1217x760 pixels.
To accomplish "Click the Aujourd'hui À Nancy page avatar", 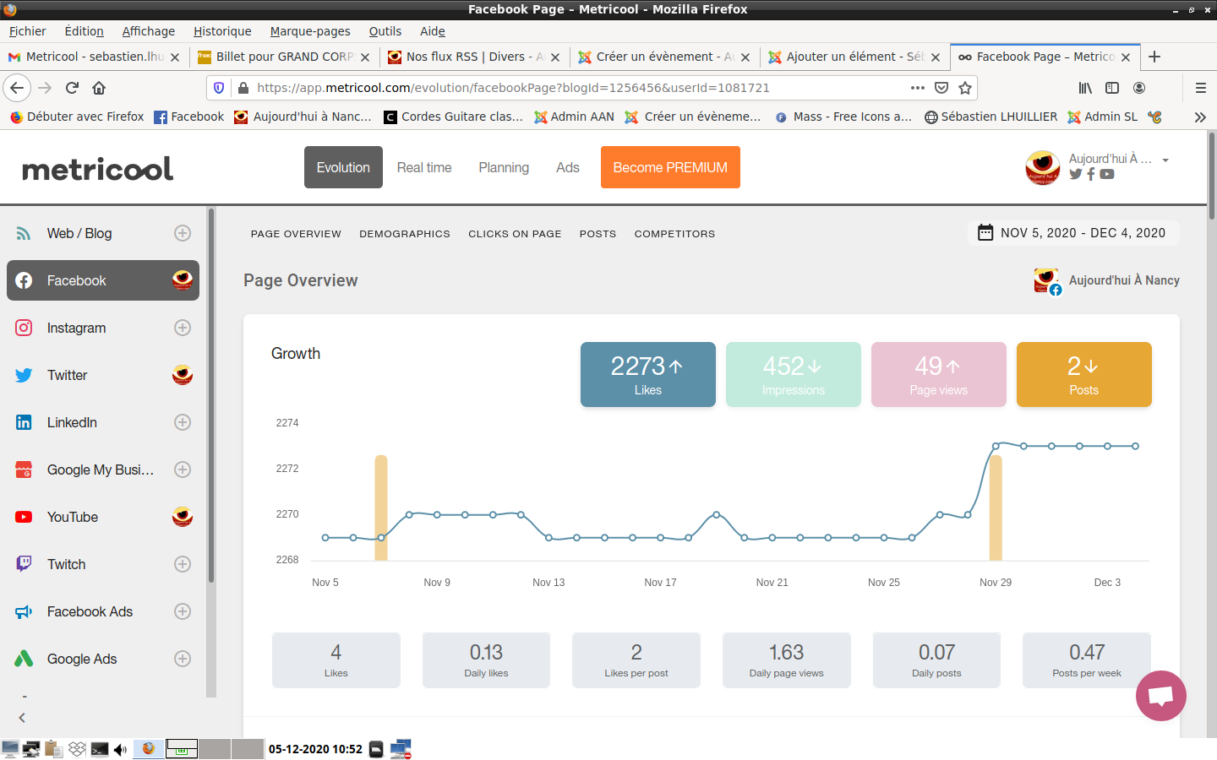I will coord(1046,280).
